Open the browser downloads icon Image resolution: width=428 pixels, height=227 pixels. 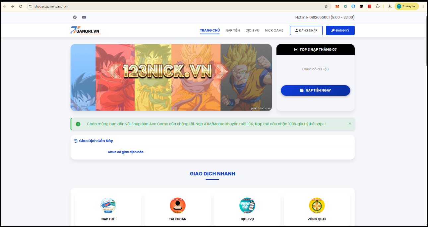pos(390,6)
